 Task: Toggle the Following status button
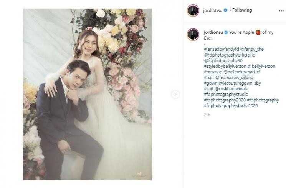(x=242, y=10)
